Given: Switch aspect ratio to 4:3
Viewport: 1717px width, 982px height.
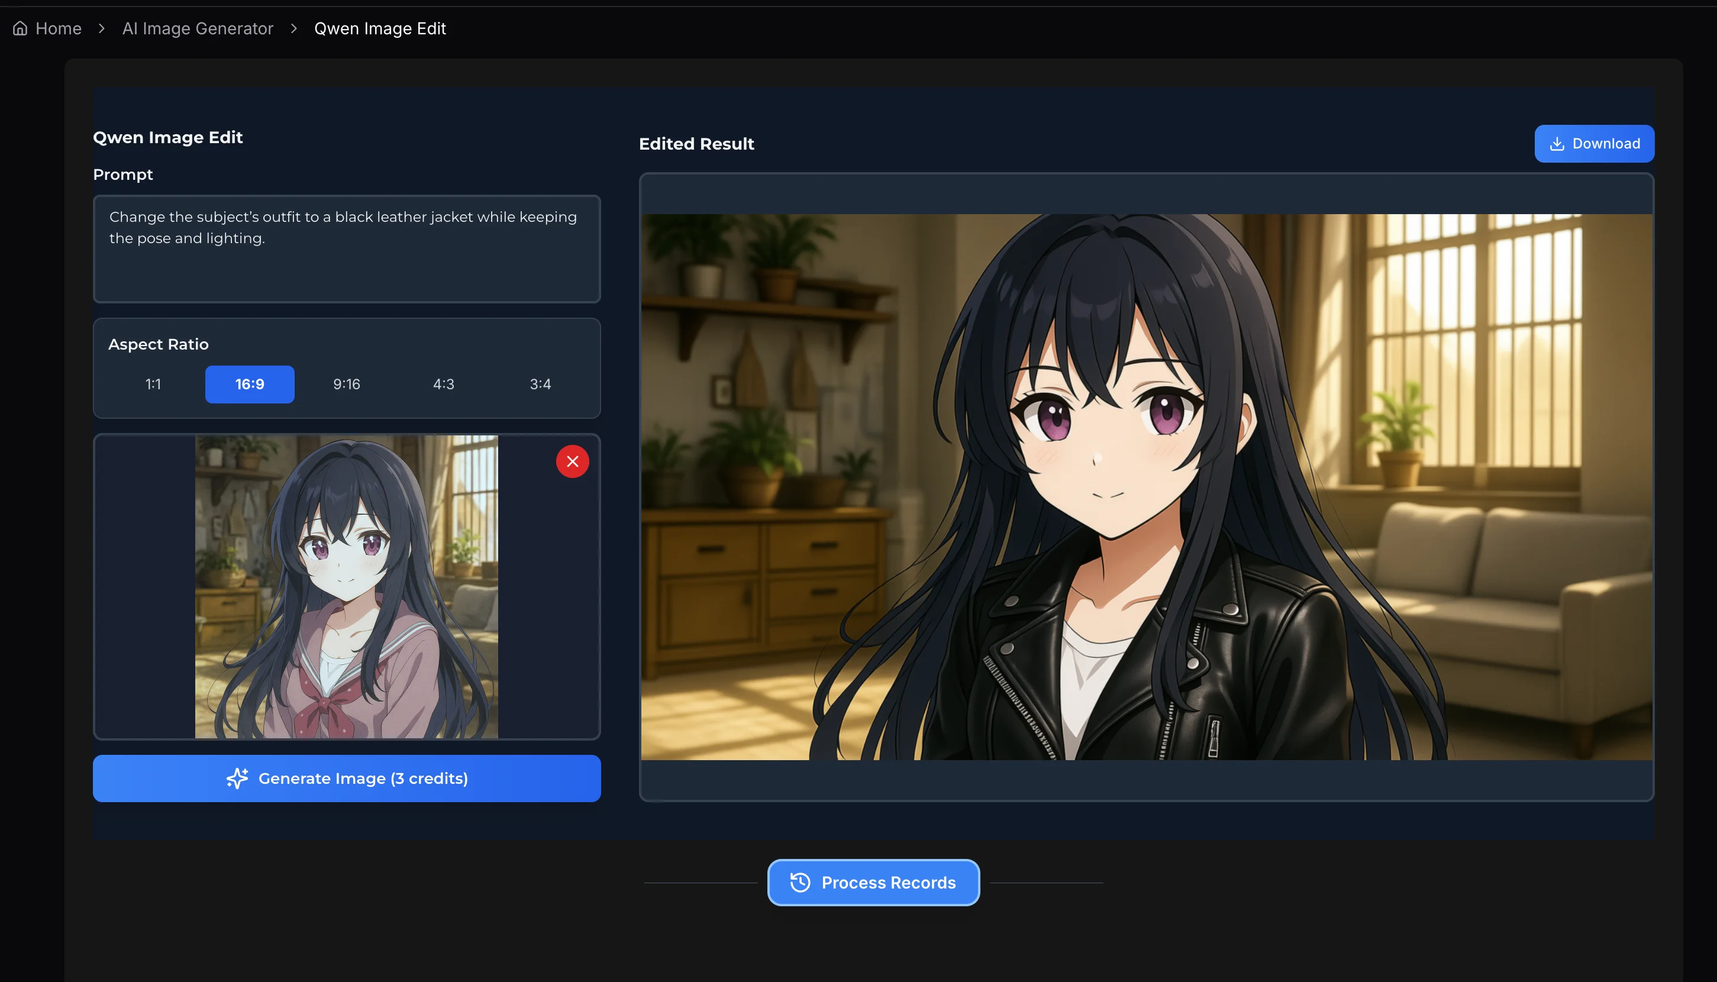Looking at the screenshot, I should click(x=443, y=384).
